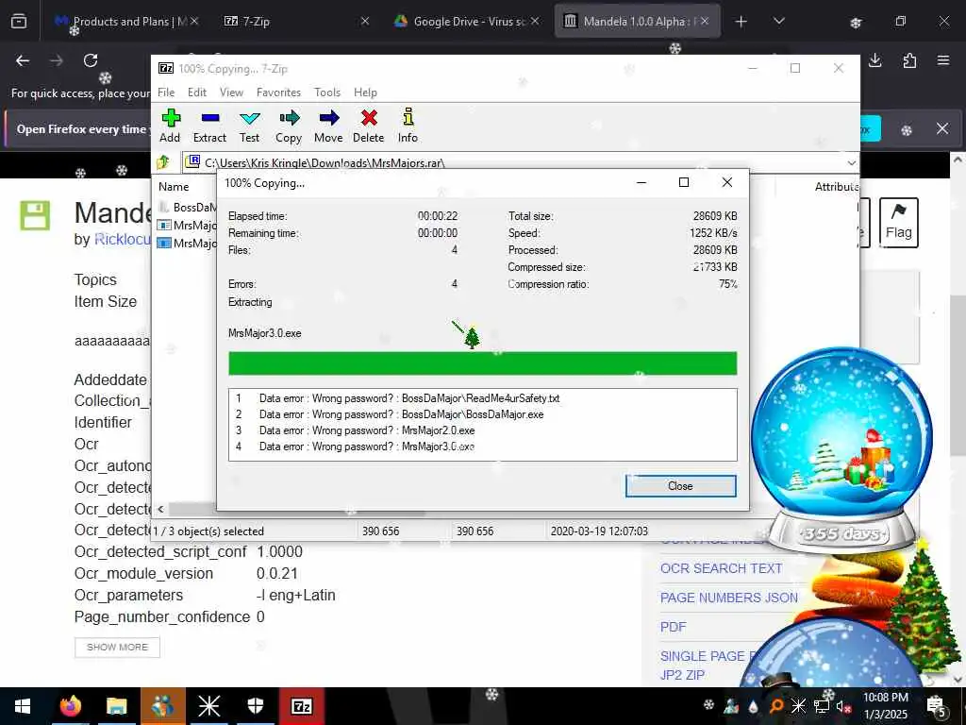Click the 7-Zip icon on taskbar
Image resolution: width=966 pixels, height=725 pixels.
pyautogui.click(x=301, y=706)
